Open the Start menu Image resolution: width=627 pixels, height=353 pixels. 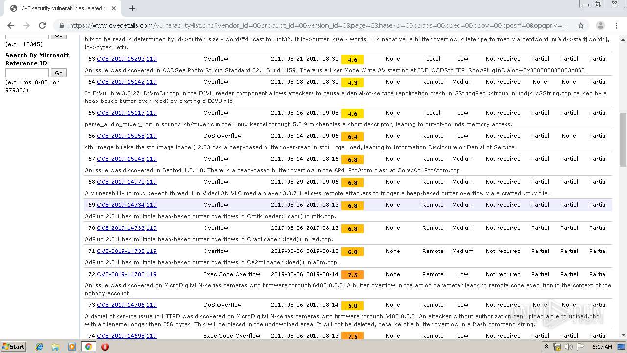point(13,347)
